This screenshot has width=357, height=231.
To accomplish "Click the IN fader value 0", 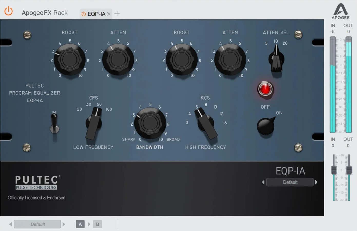I will coord(333,146).
